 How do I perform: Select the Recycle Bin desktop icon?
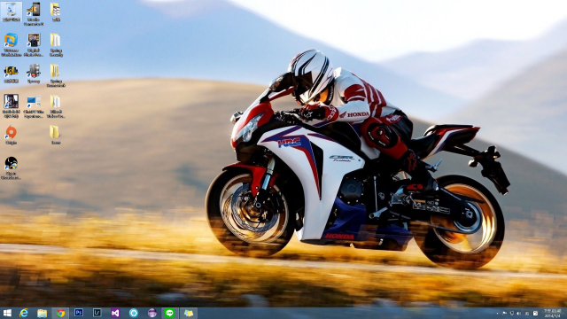point(12,12)
